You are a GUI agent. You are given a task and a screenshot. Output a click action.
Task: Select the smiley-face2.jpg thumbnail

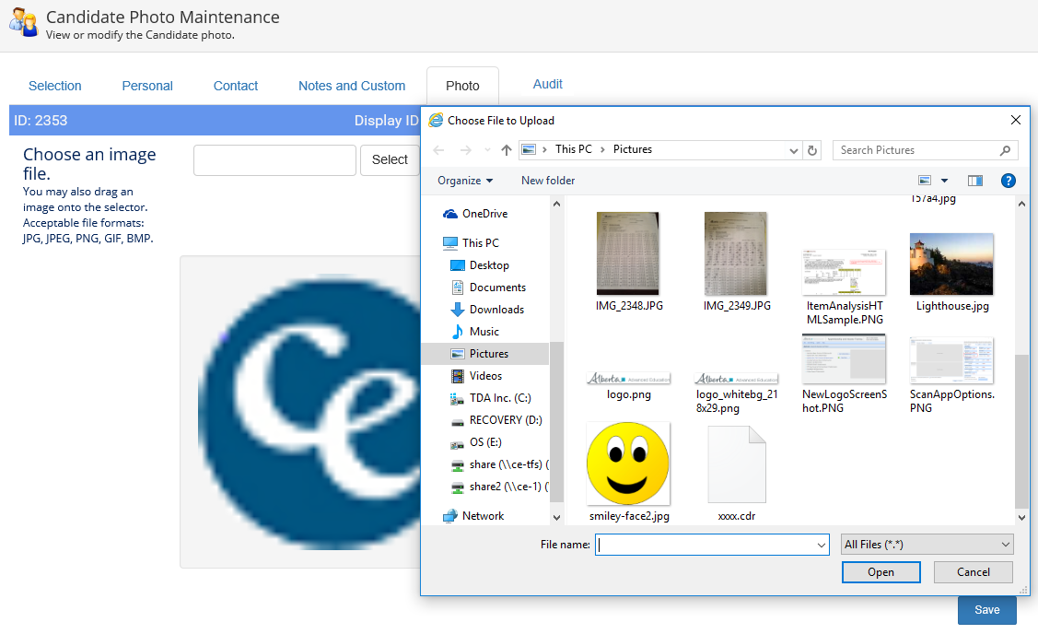pyautogui.click(x=628, y=465)
